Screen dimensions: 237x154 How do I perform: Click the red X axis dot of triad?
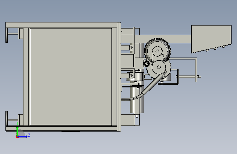tap(17, 137)
